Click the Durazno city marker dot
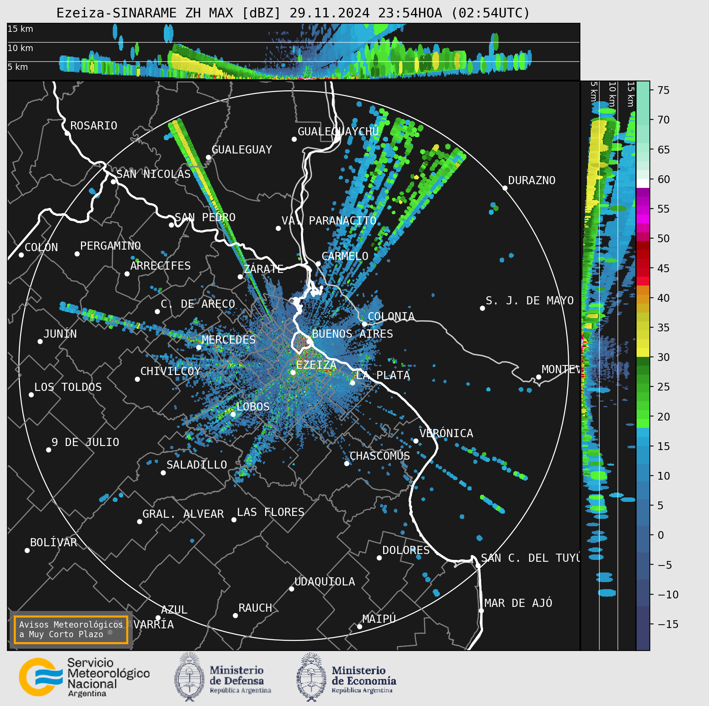 click(505, 188)
